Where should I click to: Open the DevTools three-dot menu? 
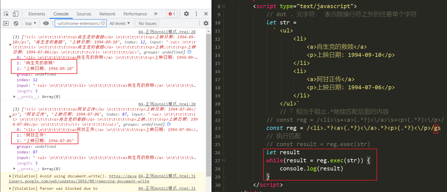pos(196,14)
